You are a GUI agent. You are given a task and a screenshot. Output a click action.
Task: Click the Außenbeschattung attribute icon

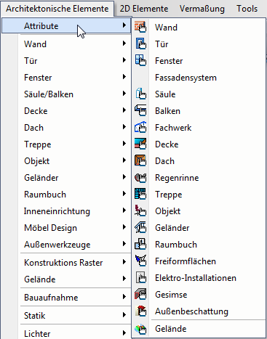140,311
